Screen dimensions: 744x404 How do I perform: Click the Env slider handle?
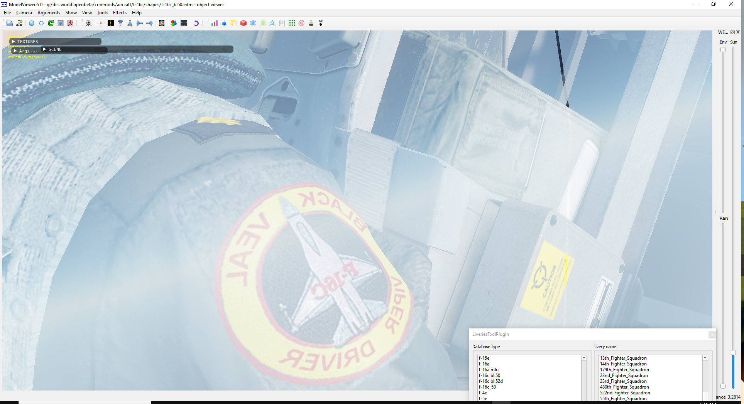723,50
